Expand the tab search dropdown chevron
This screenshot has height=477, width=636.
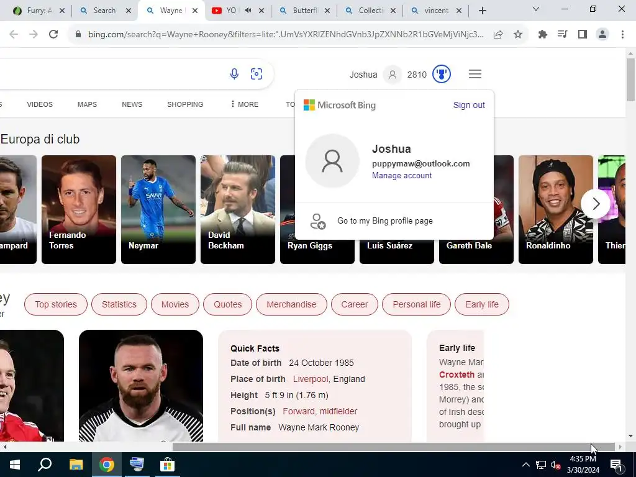click(536, 9)
